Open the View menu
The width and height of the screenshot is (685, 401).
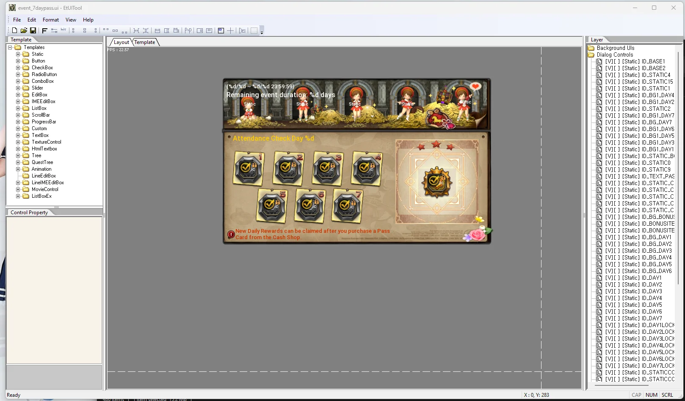coord(71,20)
